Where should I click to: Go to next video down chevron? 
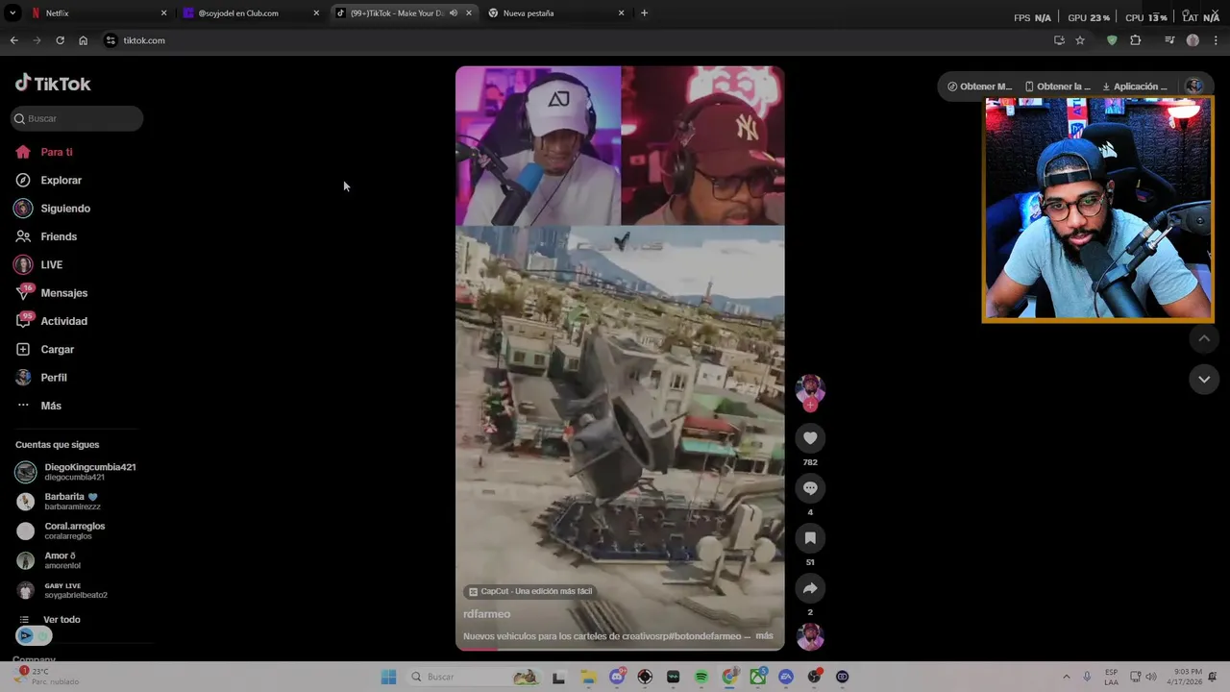[x=1204, y=380]
